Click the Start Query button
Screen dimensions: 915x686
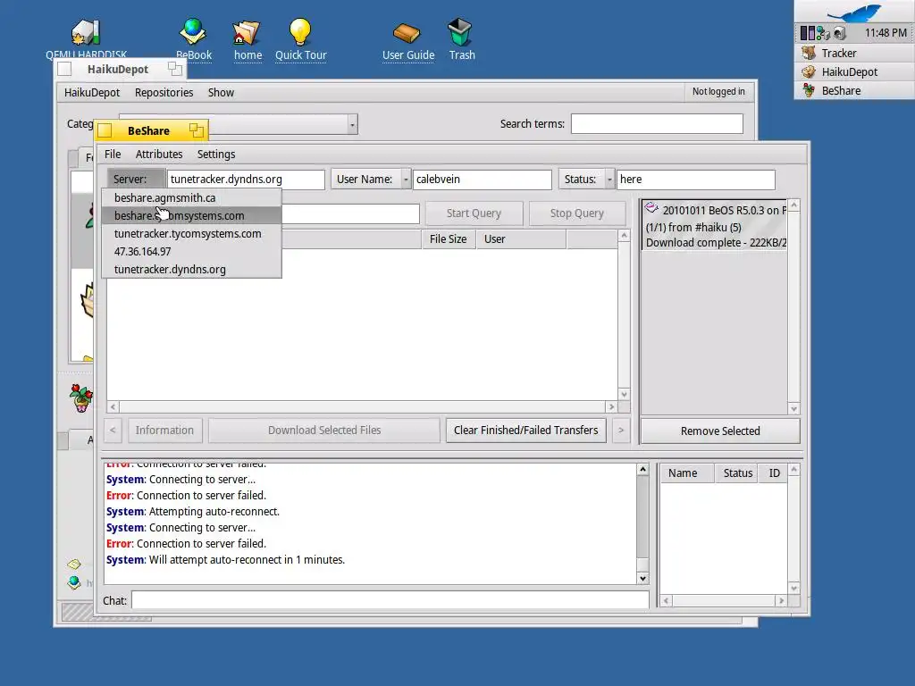pos(474,213)
